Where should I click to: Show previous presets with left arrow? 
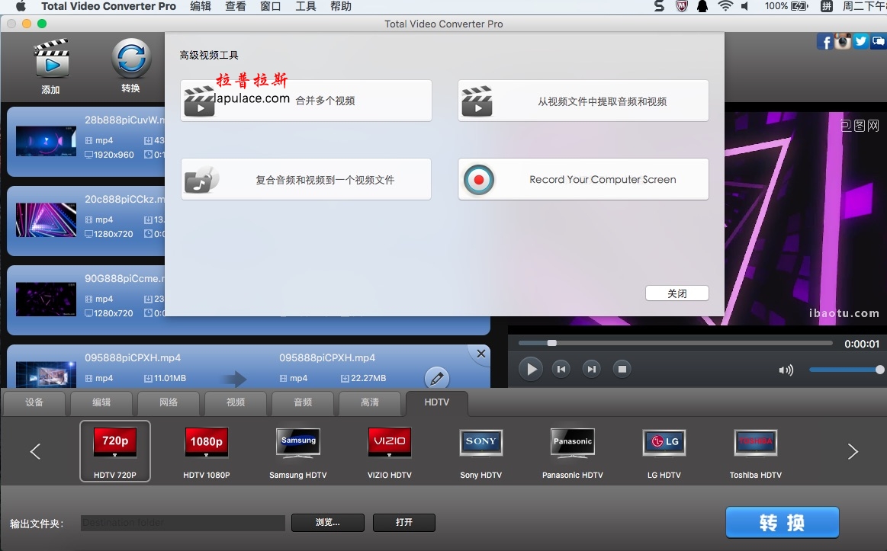pos(35,451)
